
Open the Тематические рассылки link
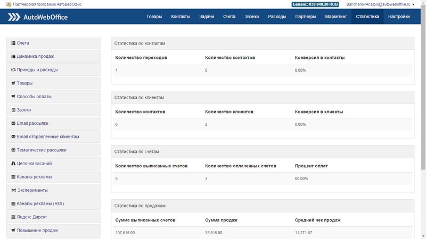click(x=42, y=150)
